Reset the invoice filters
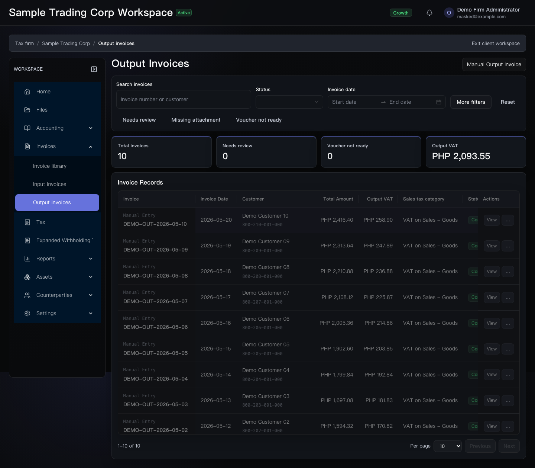Image resolution: width=535 pixels, height=468 pixels. pyautogui.click(x=508, y=102)
